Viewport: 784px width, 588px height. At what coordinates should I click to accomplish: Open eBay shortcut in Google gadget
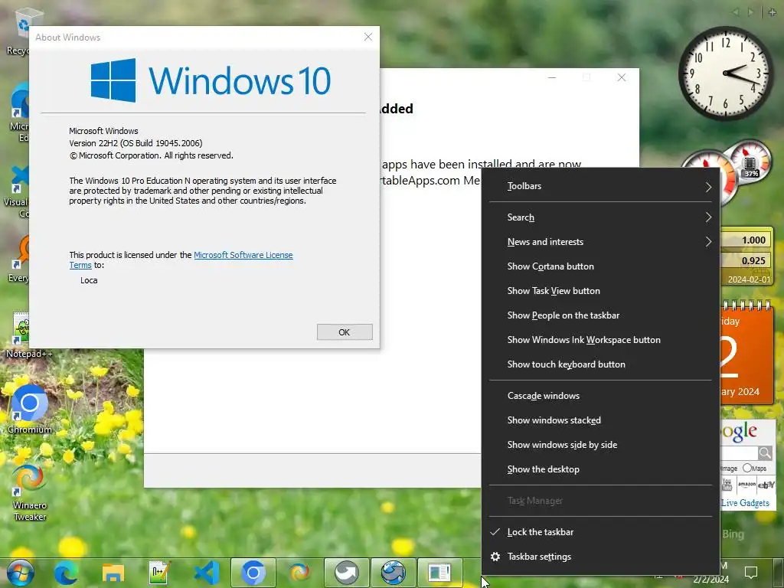pos(766,485)
